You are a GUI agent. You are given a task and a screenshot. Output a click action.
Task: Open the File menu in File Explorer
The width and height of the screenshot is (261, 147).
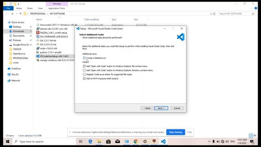(8, 8)
